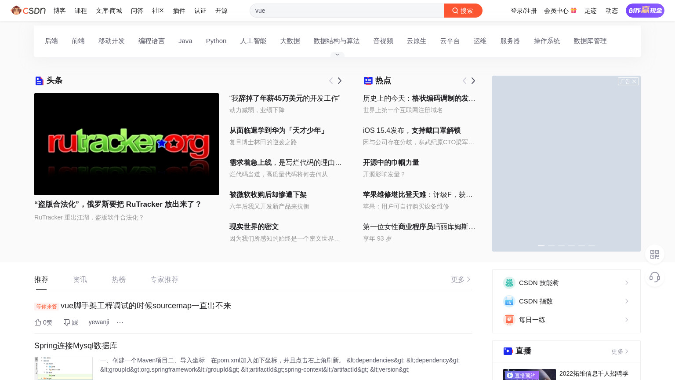Open iOS 15.4发布 article

coord(412,130)
